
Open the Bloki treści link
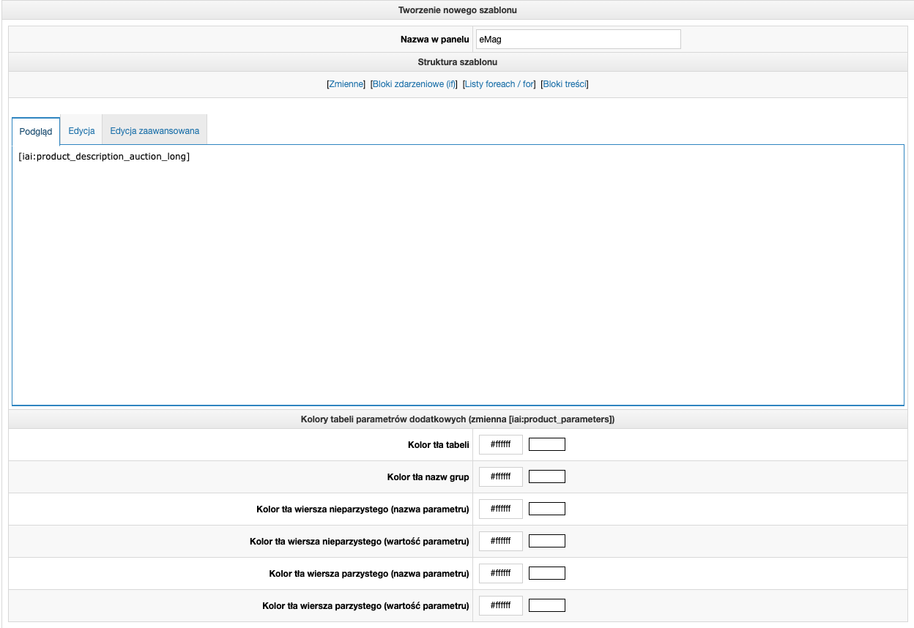tap(565, 84)
